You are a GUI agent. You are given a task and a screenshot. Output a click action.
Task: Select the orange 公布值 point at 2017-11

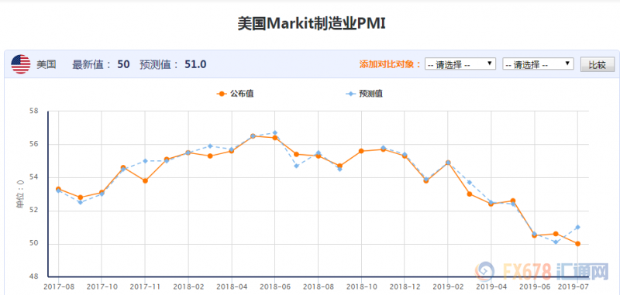click(x=145, y=181)
